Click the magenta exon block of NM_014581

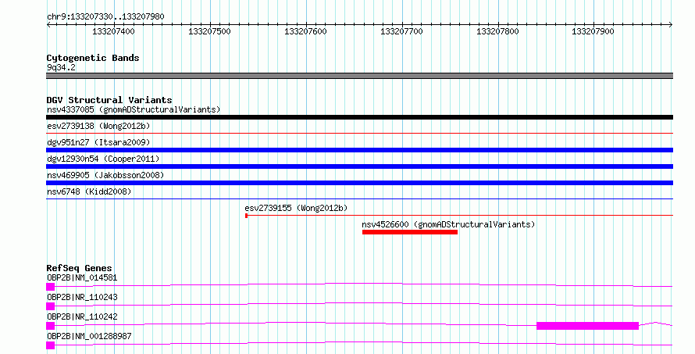click(x=51, y=287)
